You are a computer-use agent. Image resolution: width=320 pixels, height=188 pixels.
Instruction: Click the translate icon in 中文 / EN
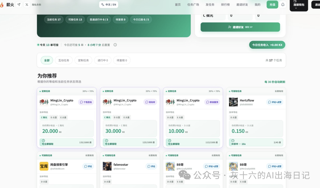pyautogui.click(x=103, y=4)
